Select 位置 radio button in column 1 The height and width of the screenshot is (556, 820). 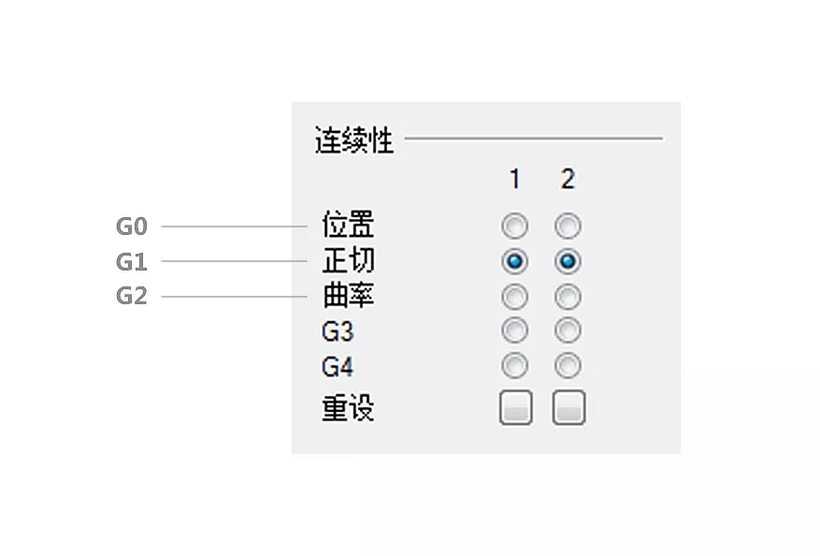click(x=515, y=227)
